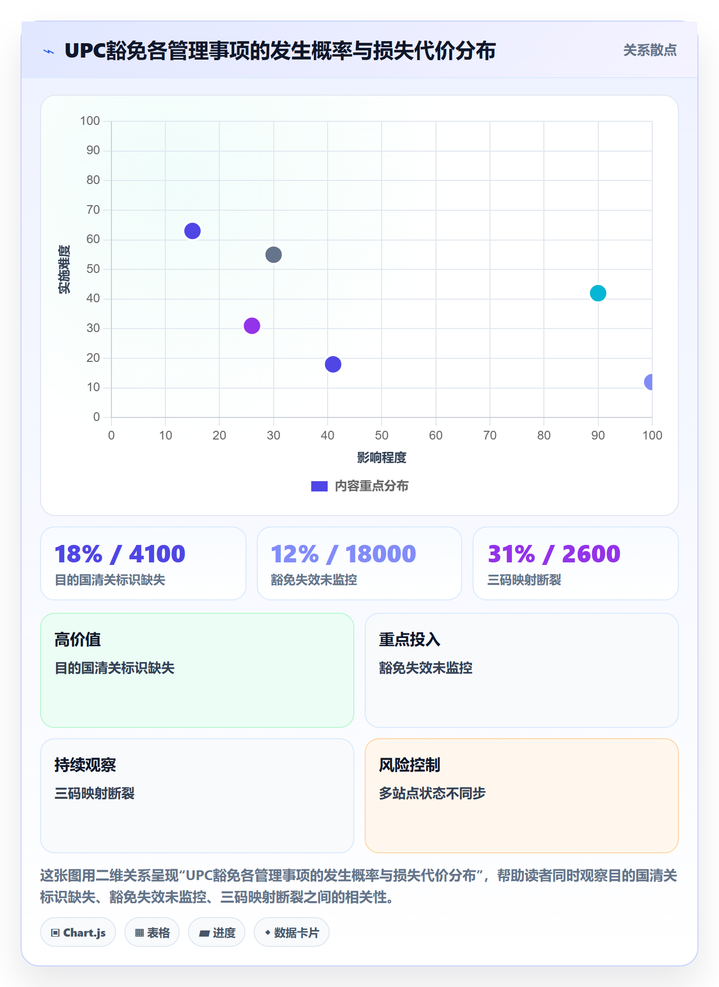The height and width of the screenshot is (987, 719).
Task: Click the 进度 tag chip
Action: 217,933
